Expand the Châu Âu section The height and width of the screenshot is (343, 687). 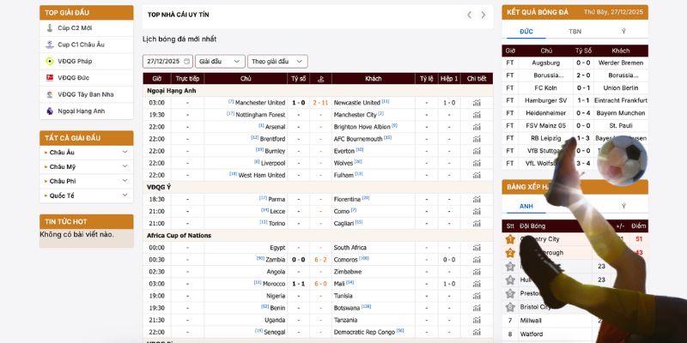87,153
